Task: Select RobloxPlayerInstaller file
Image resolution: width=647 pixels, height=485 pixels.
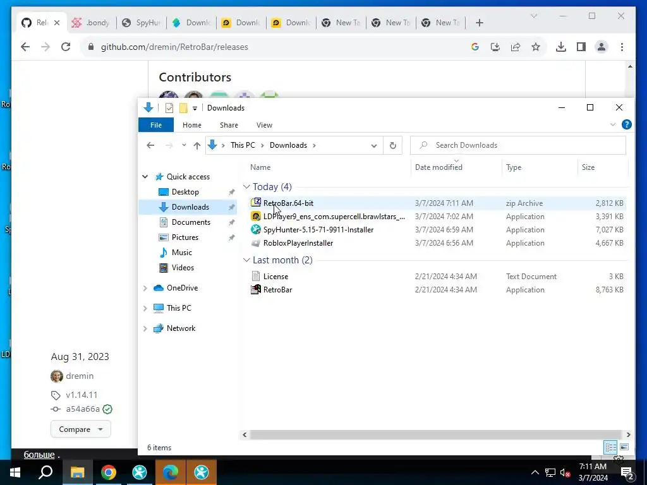Action: (437, 243)
